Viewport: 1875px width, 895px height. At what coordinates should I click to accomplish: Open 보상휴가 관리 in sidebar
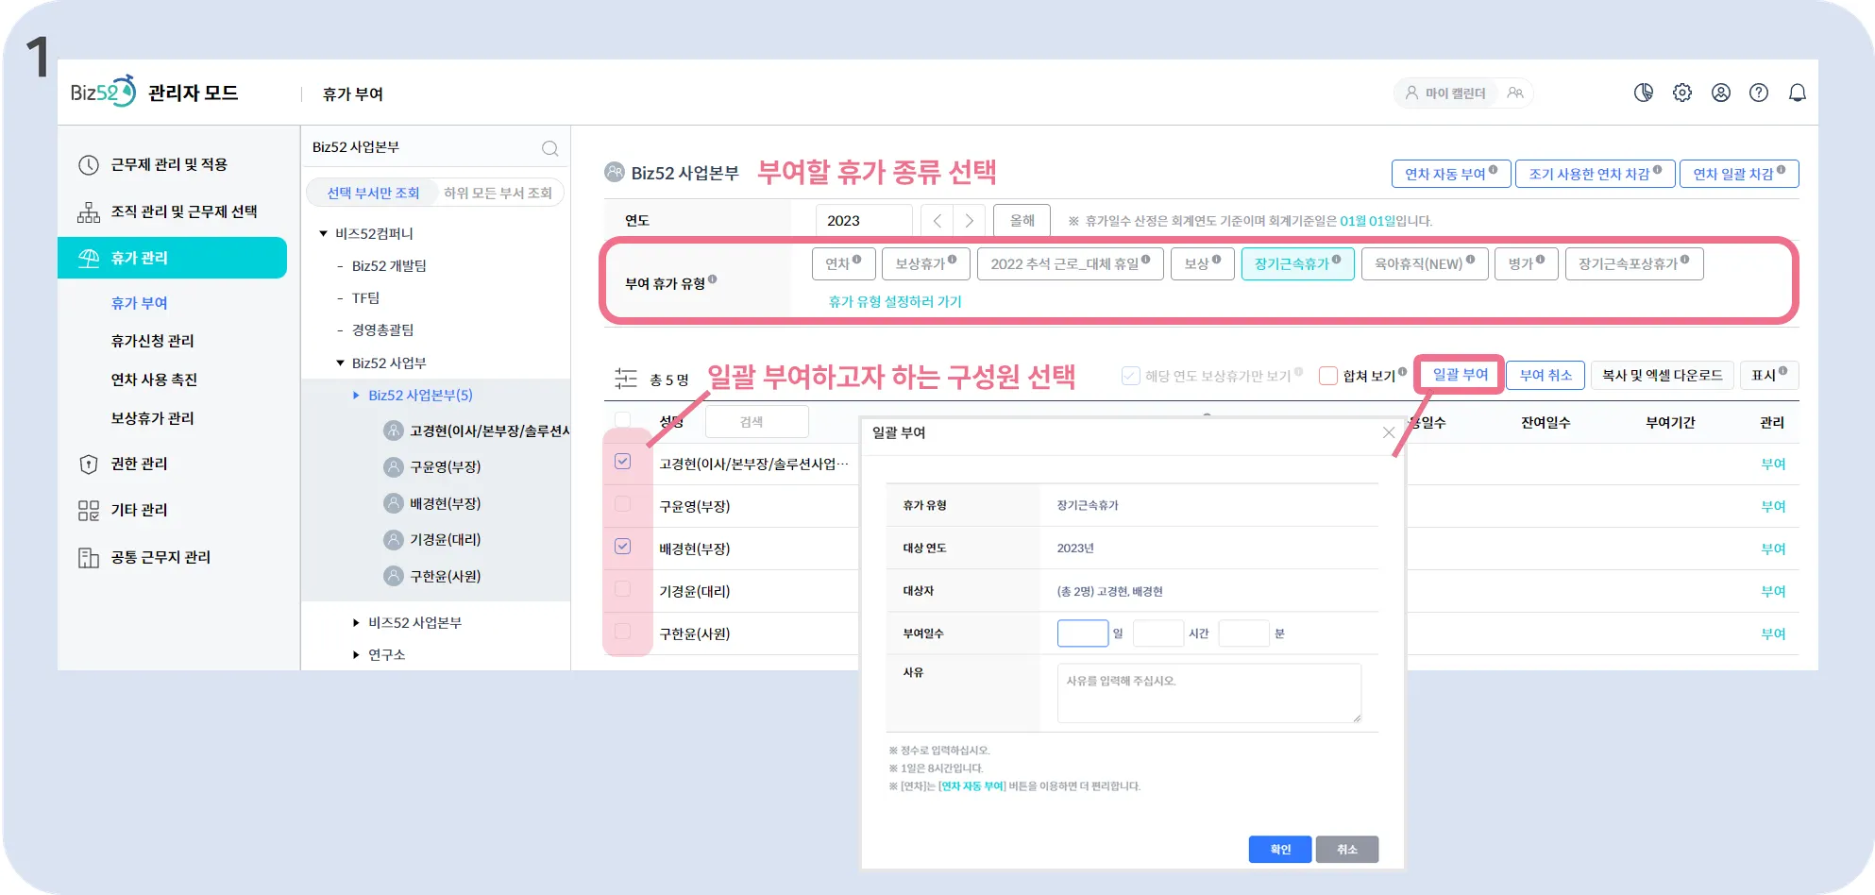click(x=152, y=418)
